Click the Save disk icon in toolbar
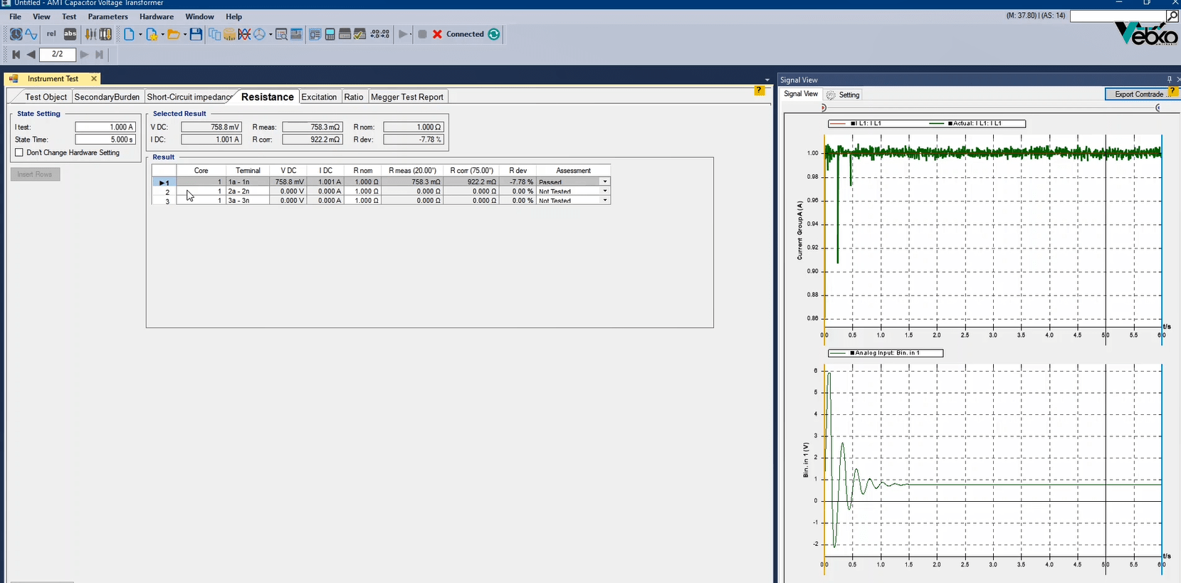Image resolution: width=1181 pixels, height=583 pixels. pyautogui.click(x=196, y=34)
